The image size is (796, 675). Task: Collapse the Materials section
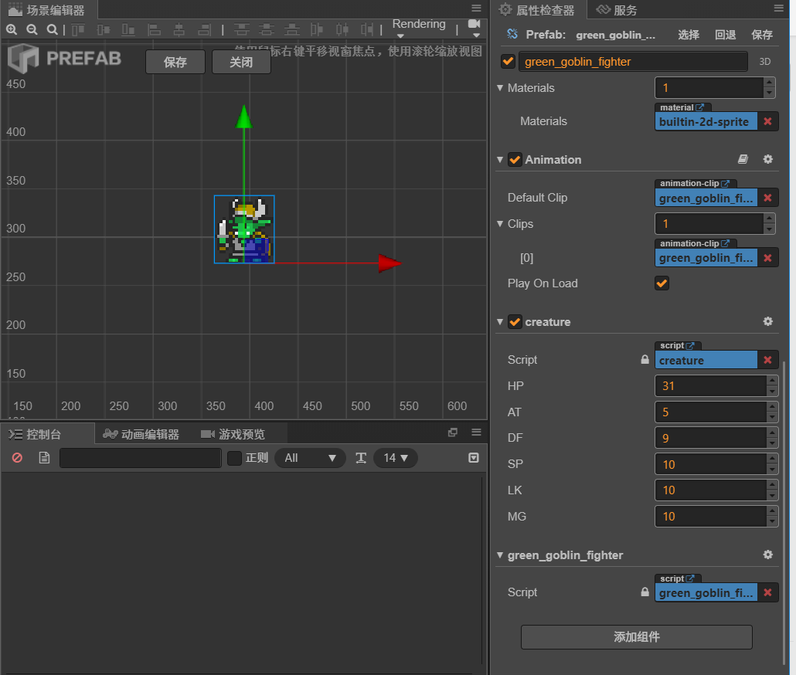click(x=500, y=88)
